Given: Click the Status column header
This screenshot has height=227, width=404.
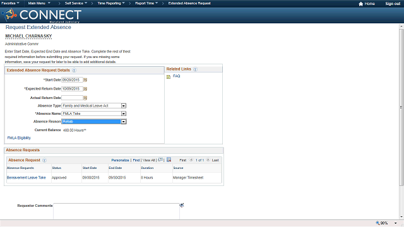Looking at the screenshot, I should coord(57,168).
